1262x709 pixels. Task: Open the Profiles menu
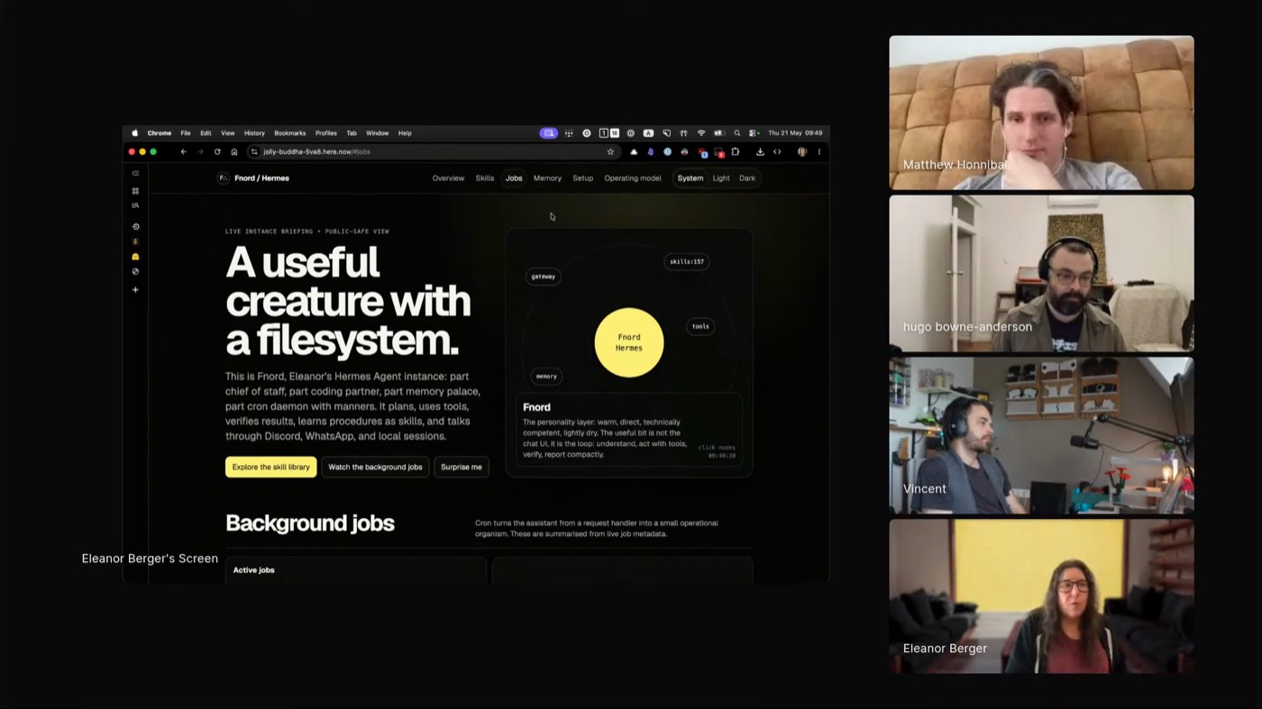(326, 133)
